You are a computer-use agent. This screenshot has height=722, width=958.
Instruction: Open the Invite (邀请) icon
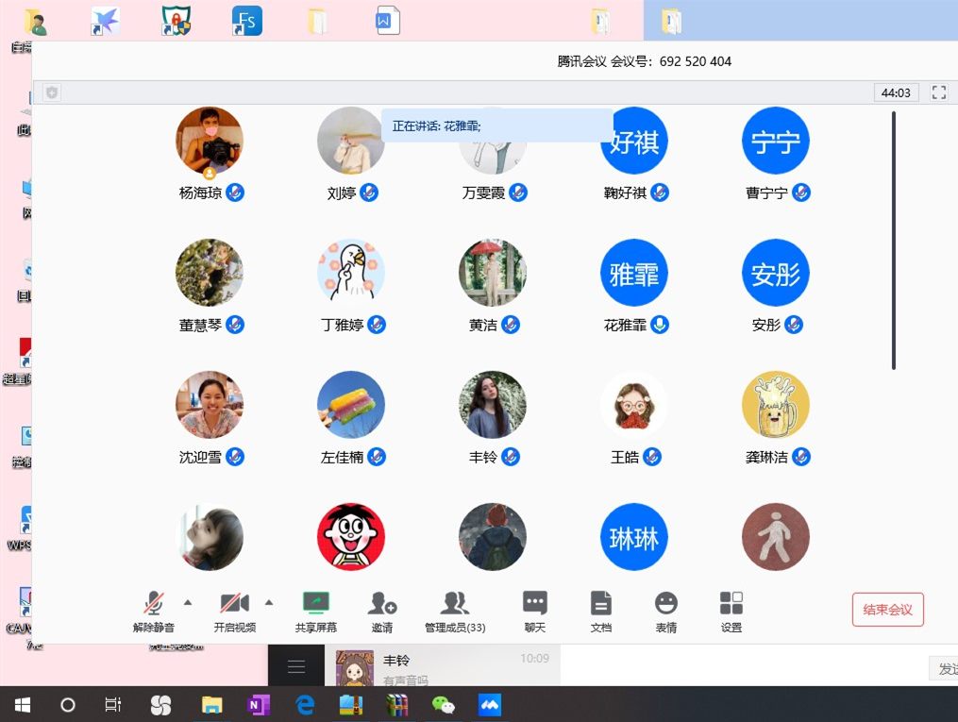coord(382,604)
